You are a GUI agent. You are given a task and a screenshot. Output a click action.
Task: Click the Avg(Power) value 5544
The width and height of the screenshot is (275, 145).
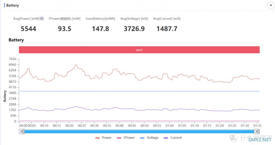(x=28, y=29)
